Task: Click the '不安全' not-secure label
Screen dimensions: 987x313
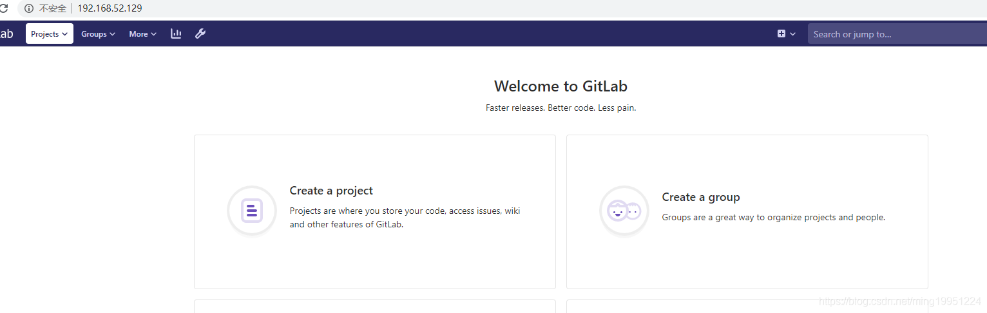Action: [53, 8]
